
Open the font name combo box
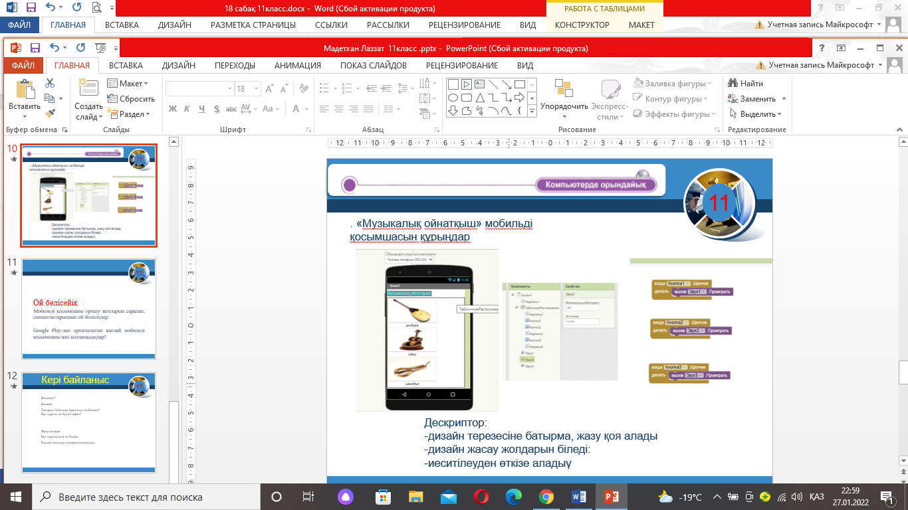pyautogui.click(x=199, y=89)
